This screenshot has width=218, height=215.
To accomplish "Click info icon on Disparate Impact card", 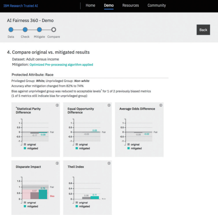I will coord(57,163).
